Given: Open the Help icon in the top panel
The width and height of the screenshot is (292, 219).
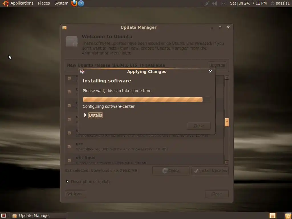Looking at the screenshot, I should click(81, 3).
